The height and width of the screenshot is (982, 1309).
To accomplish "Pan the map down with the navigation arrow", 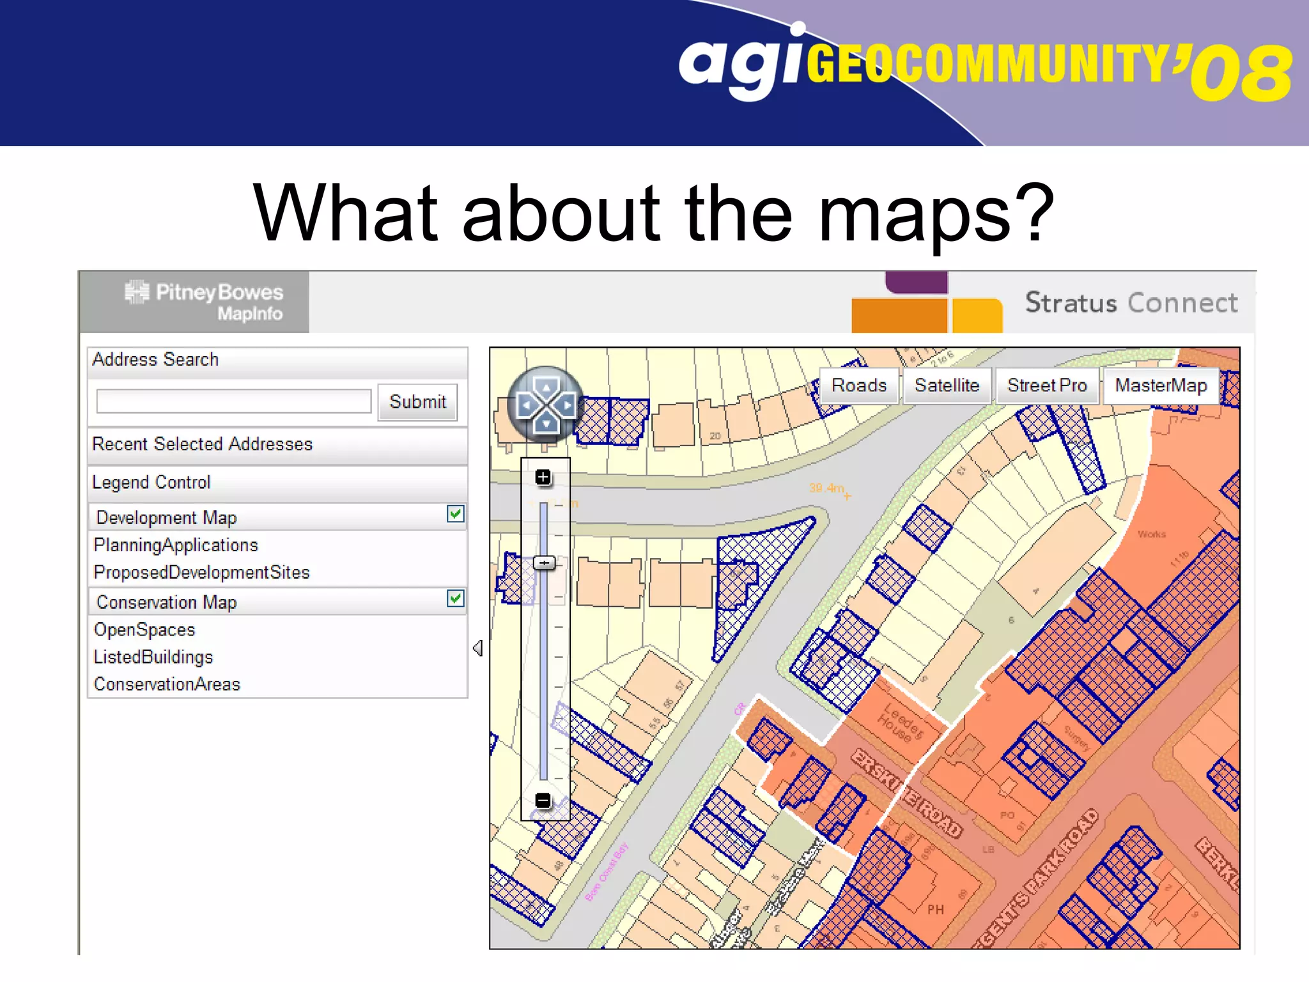I will click(x=546, y=423).
